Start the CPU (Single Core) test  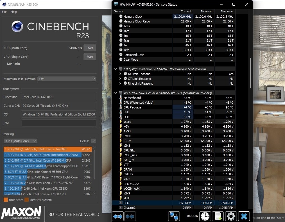(x=90, y=57)
